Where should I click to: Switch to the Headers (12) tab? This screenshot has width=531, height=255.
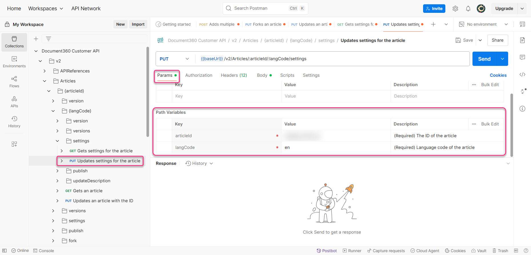[x=234, y=75]
